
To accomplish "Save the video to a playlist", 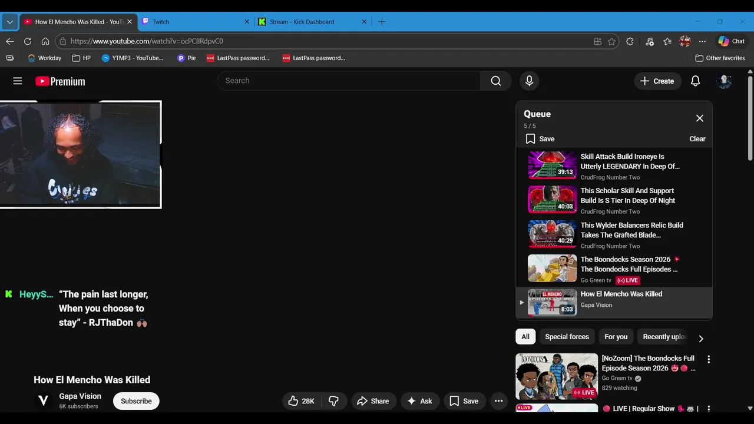I will pos(464,401).
